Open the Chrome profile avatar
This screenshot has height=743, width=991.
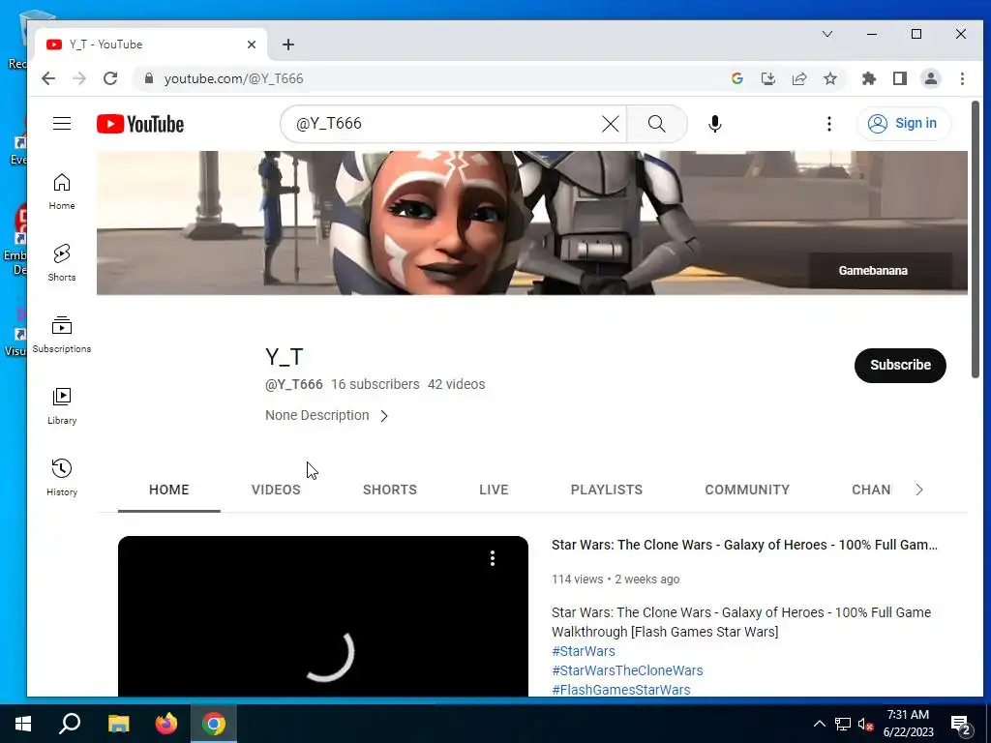pyautogui.click(x=931, y=78)
